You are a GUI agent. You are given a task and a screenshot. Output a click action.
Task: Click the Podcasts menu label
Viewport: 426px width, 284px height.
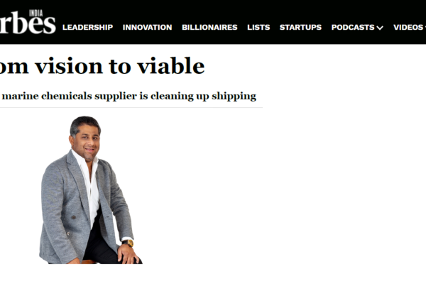(x=353, y=28)
